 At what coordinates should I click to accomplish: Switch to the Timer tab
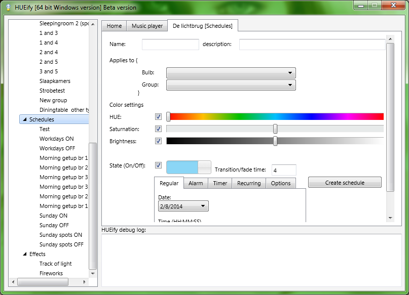[x=220, y=183]
